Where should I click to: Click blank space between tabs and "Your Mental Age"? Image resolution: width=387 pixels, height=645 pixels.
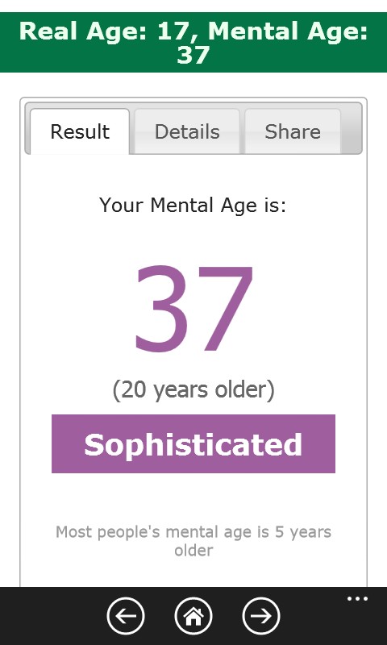pos(193,174)
